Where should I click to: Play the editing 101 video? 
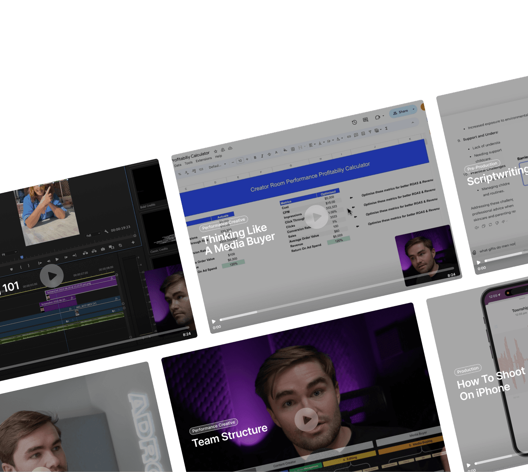[52, 276]
